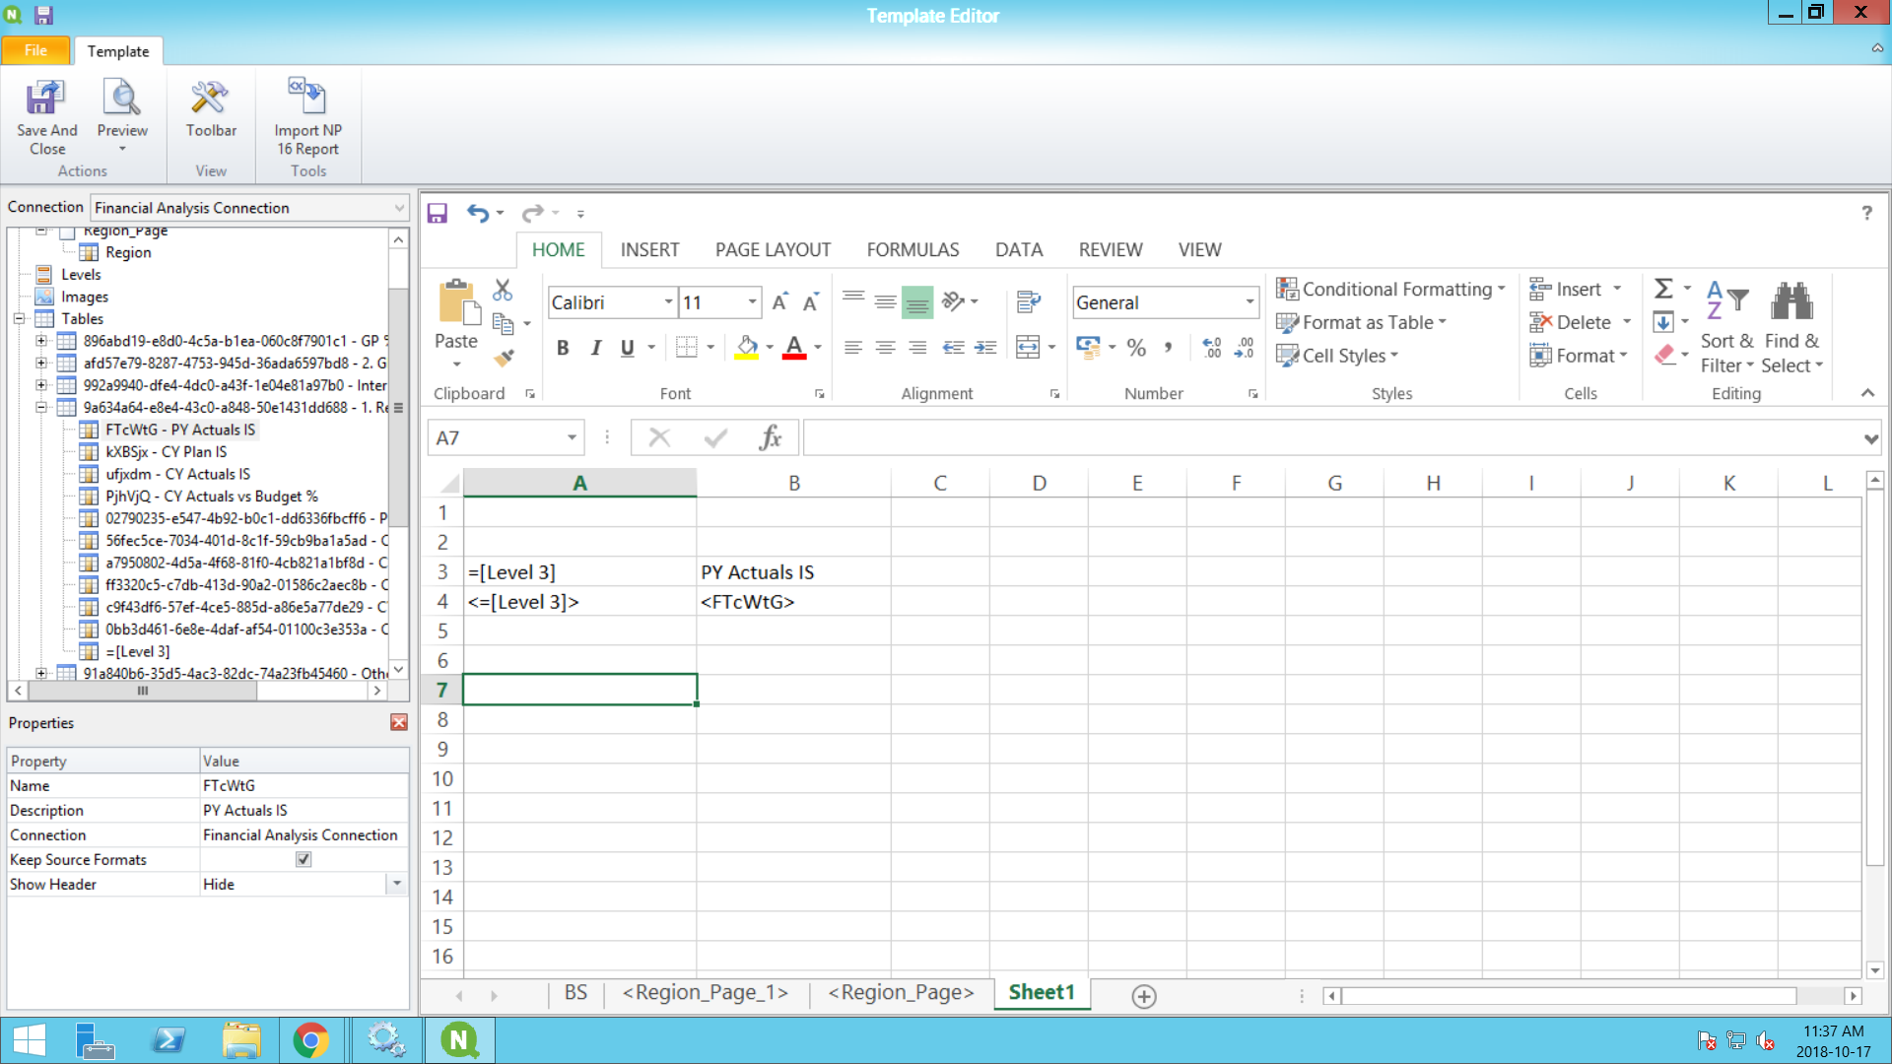Screen dimensions: 1892x1064
Task: Switch to the FORMULAS ribbon tab
Action: click(x=912, y=250)
